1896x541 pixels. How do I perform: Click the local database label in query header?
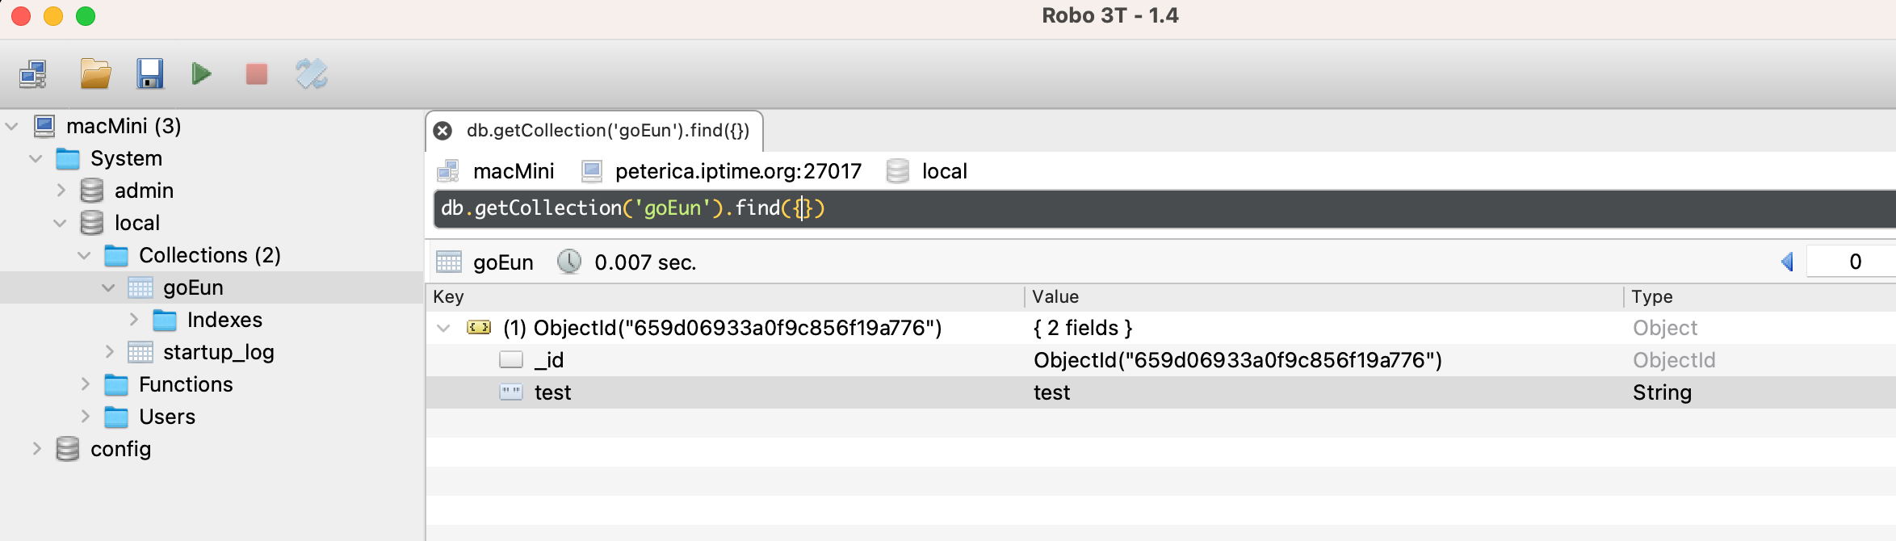(945, 171)
